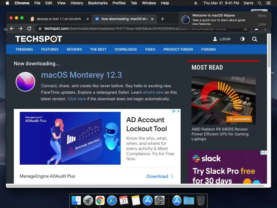This screenshot has width=277, height=208.
Task: Open the History menu
Action: pyautogui.click(x=77, y=3)
